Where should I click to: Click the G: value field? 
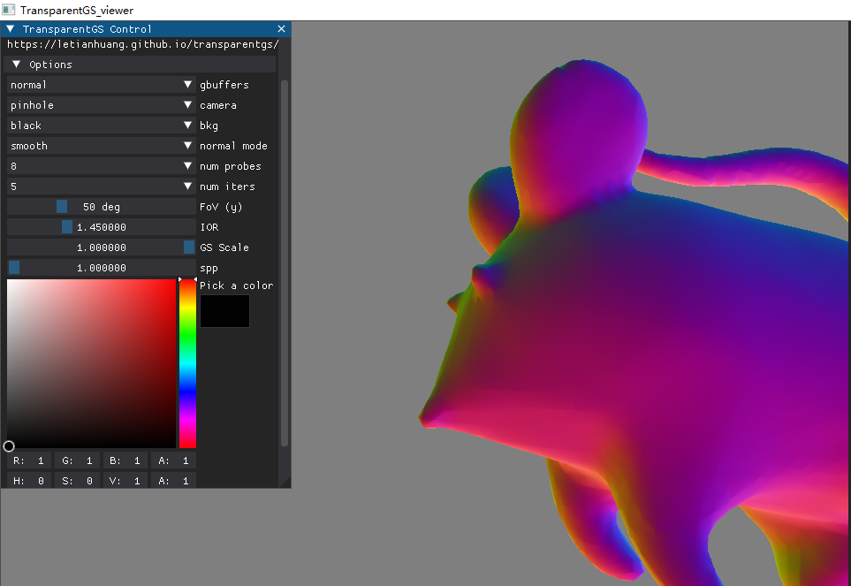[77, 460]
